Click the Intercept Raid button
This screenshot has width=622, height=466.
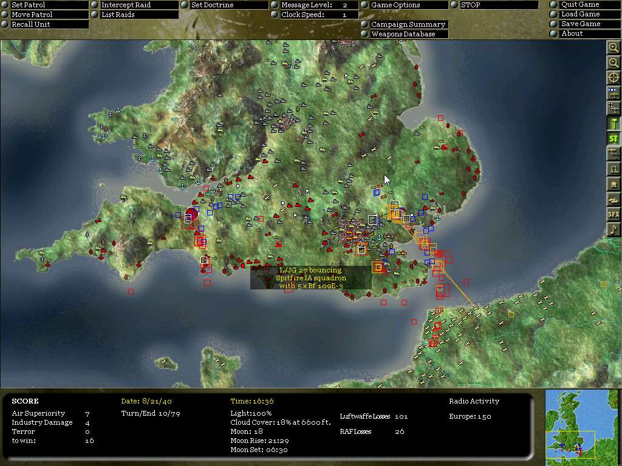(139, 5)
